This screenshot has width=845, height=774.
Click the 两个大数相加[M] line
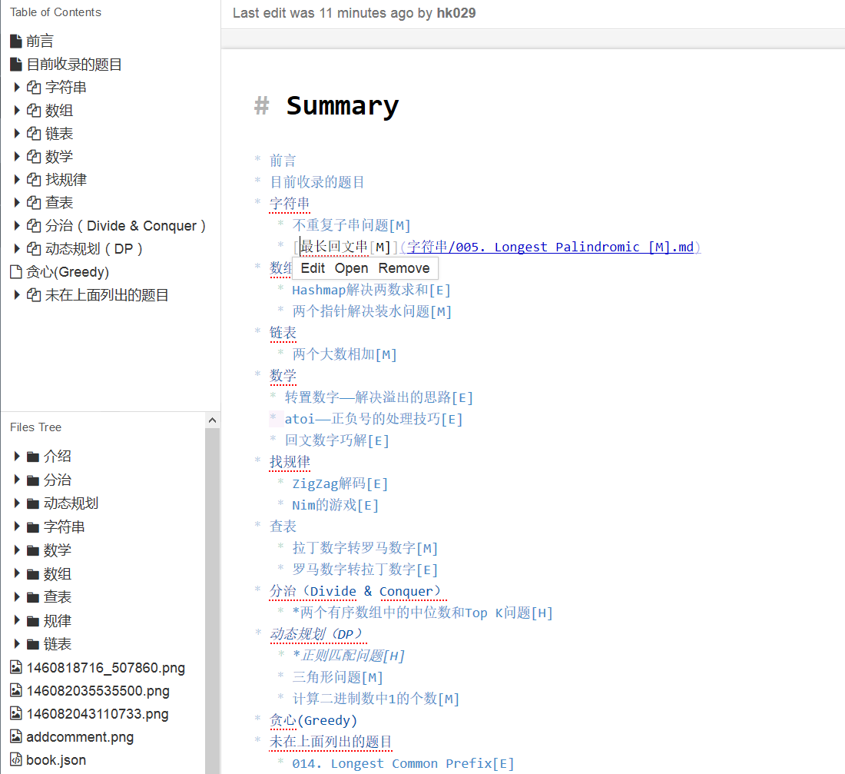344,354
